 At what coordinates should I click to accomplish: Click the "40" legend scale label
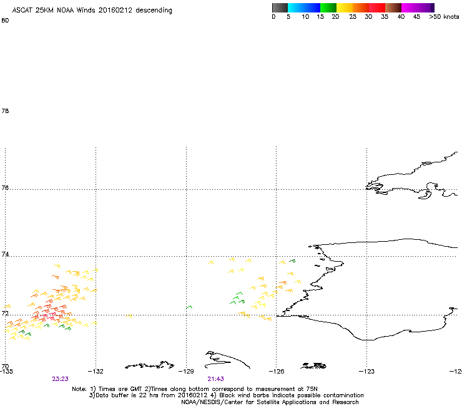[x=401, y=17]
